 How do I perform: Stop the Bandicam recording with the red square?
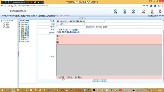click(32, 2)
